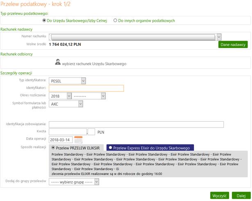This screenshot has height=201, width=252.
Task: Open the calendar date picker icon
Action: (x=78, y=140)
